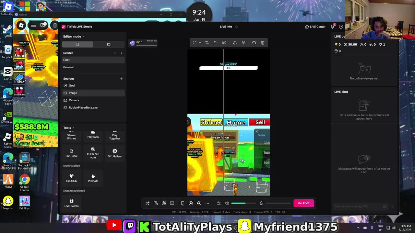
Task: Open the Gift Gallery tool
Action: click(x=114, y=153)
